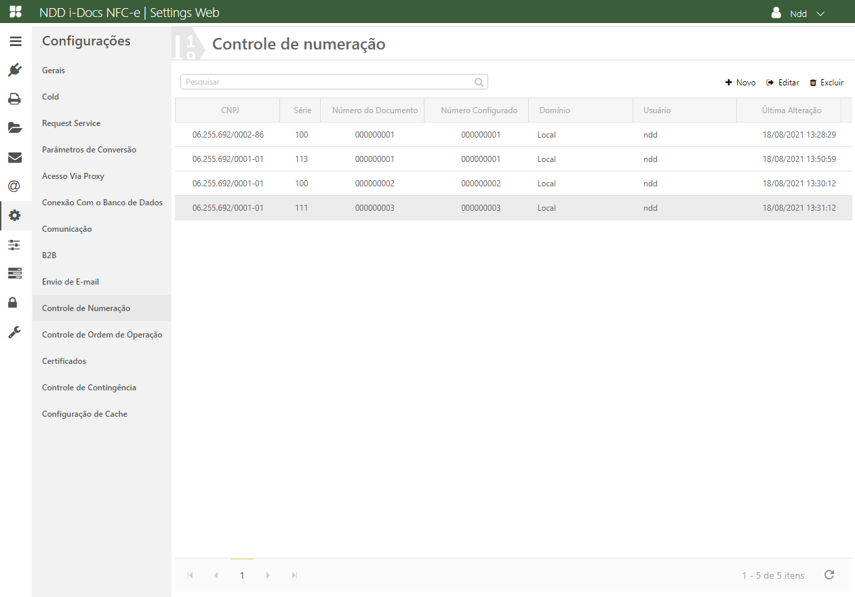Click the search magnifier icon
This screenshot has width=855, height=597.
point(479,82)
